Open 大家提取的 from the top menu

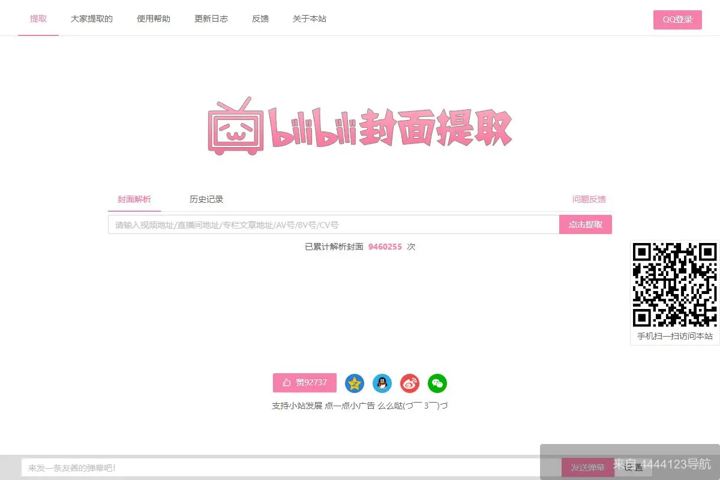[x=91, y=19]
